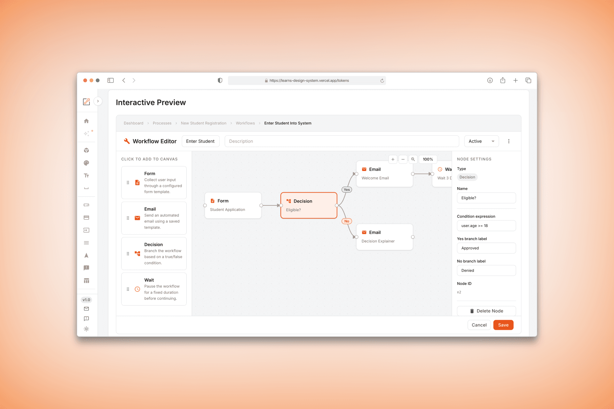Click the Save button
The width and height of the screenshot is (614, 409).
pyautogui.click(x=503, y=325)
